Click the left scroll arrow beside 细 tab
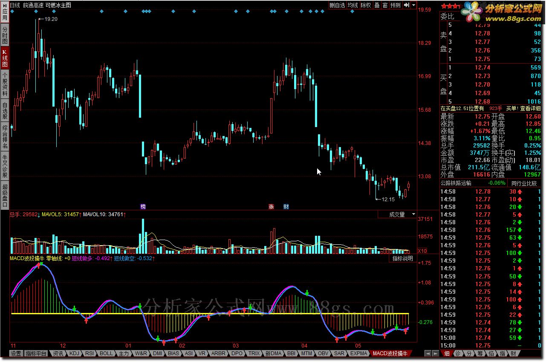The width and height of the screenshot is (546, 362). [x=428, y=353]
